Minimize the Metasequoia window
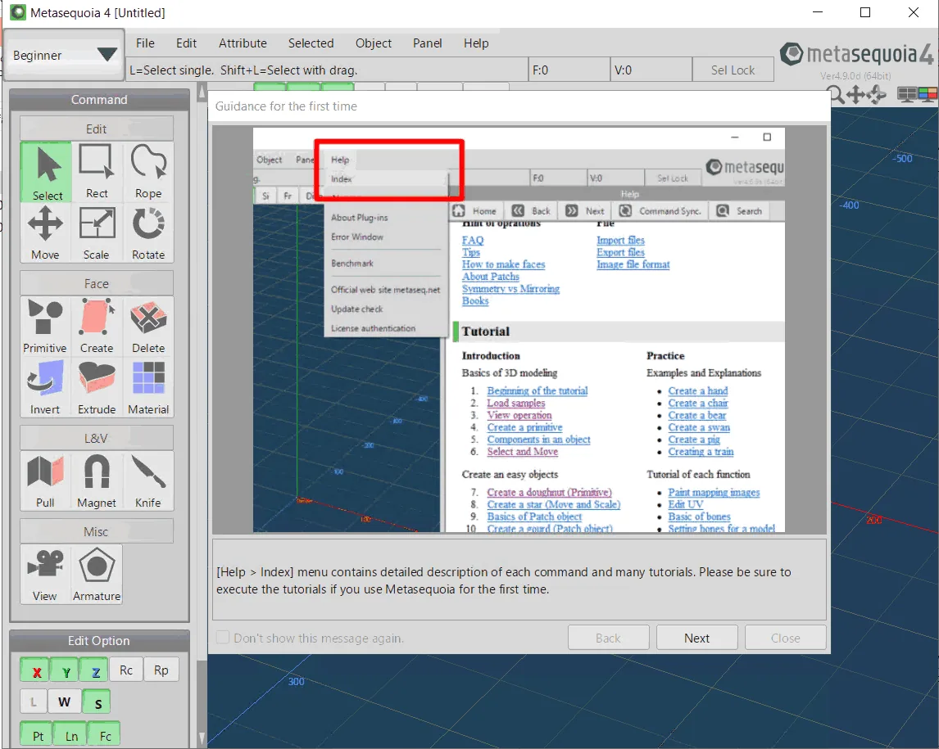This screenshot has width=939, height=749. click(818, 12)
